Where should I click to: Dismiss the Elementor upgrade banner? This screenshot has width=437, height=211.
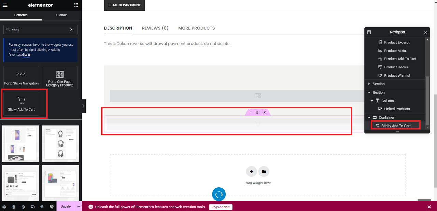tap(429, 207)
